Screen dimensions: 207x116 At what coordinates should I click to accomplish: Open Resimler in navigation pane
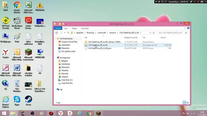[x=63, y=73]
